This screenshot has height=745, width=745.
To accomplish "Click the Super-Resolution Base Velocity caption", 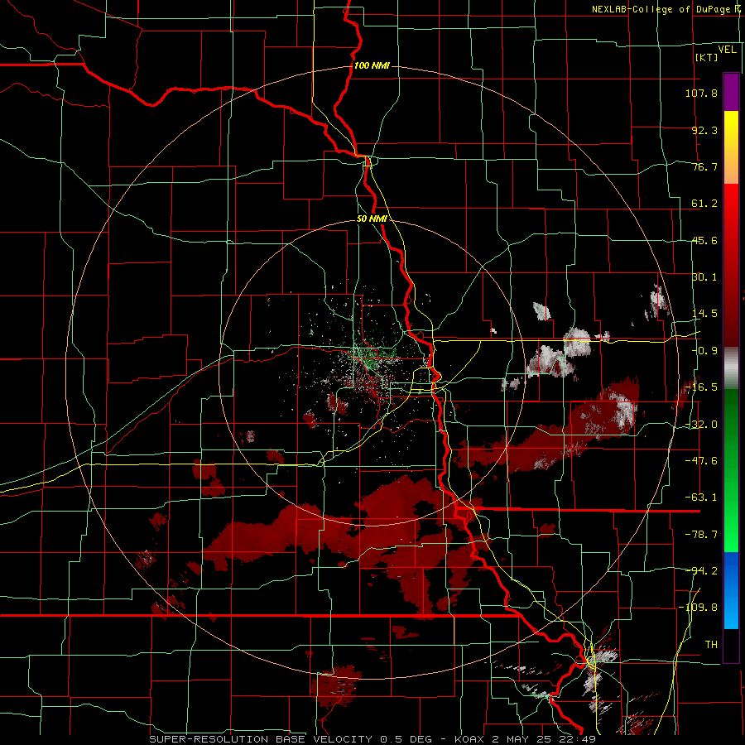I will 372,739.
